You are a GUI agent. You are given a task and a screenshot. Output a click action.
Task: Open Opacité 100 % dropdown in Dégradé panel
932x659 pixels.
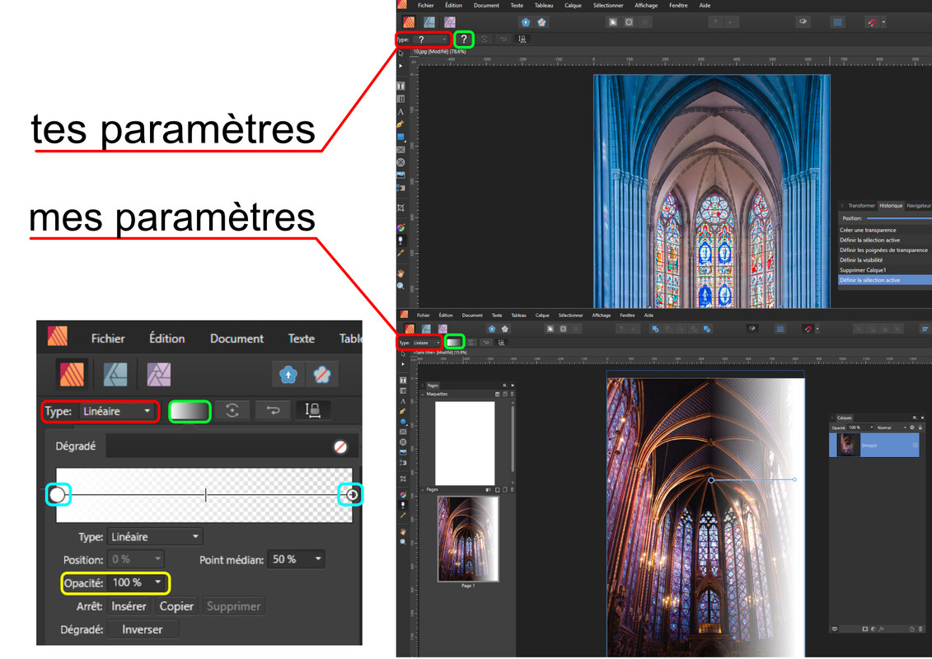tap(138, 582)
